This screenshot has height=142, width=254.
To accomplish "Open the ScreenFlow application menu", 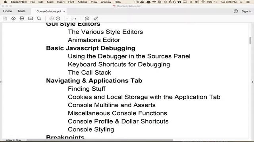I will point(19,2).
